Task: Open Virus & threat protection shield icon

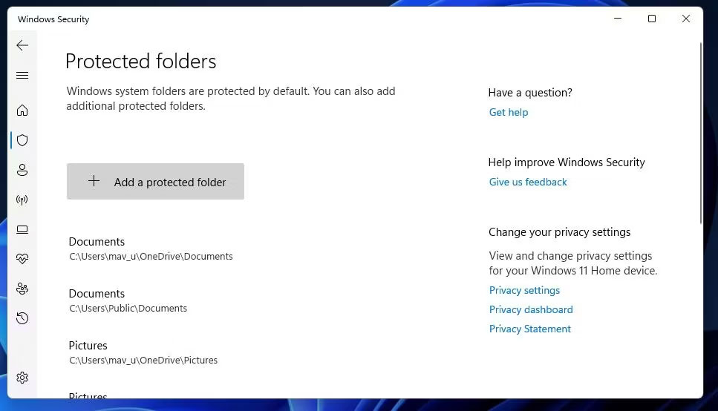Action: click(x=22, y=140)
